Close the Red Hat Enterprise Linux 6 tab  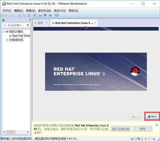(x=95, y=23)
